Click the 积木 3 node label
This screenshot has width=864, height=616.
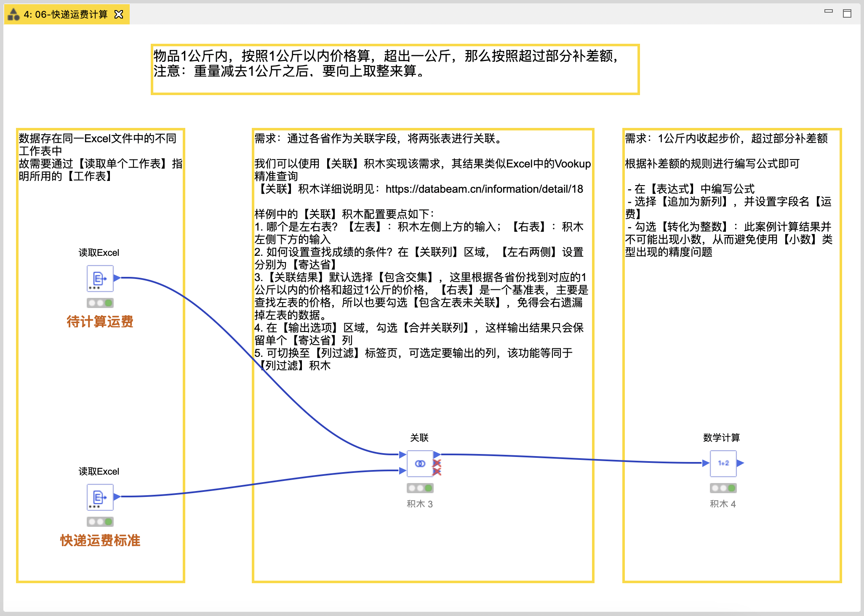[x=420, y=504]
